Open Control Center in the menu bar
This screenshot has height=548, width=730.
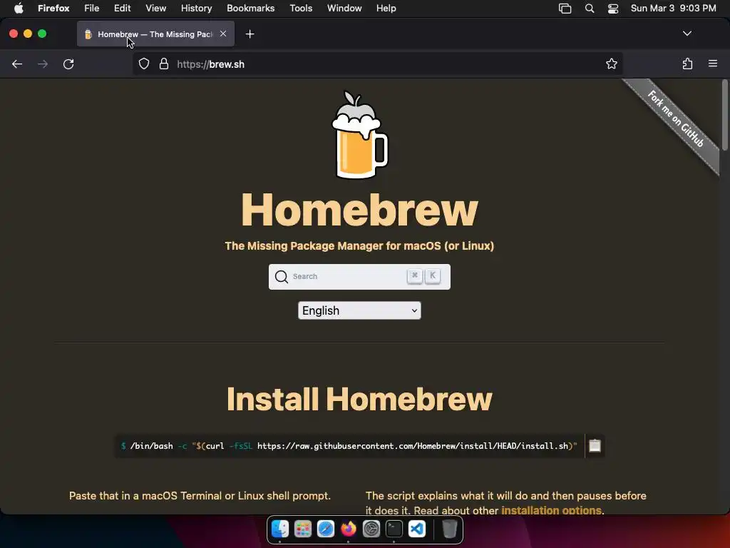pyautogui.click(x=613, y=9)
